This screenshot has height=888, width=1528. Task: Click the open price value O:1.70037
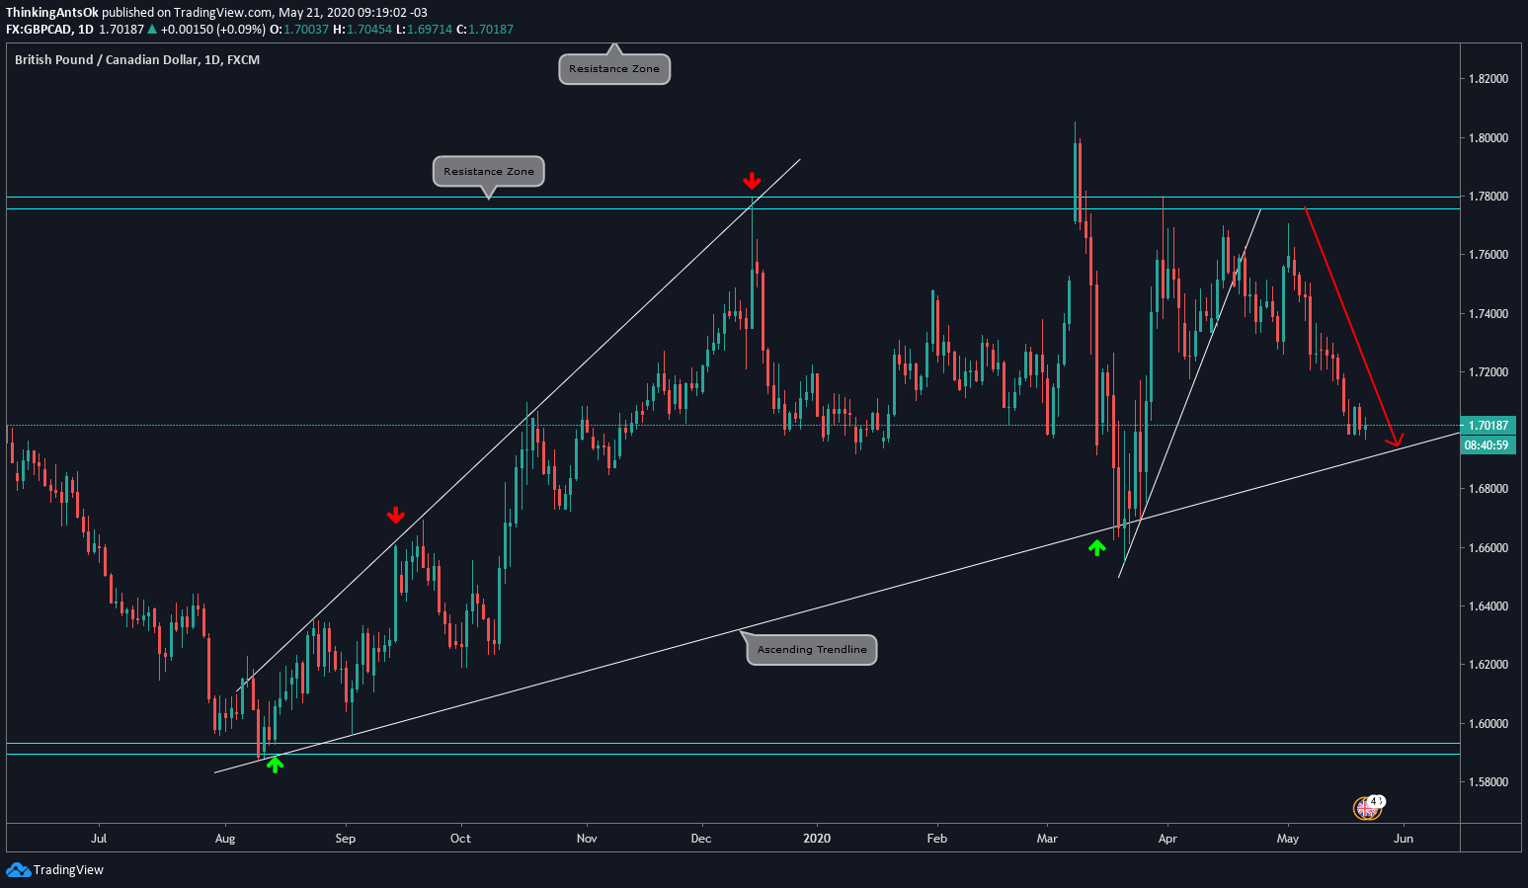click(299, 30)
